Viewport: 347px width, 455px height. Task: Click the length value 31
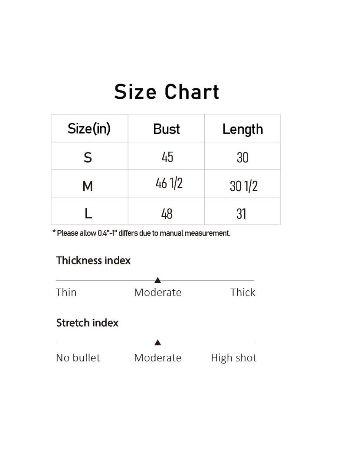tap(241, 214)
